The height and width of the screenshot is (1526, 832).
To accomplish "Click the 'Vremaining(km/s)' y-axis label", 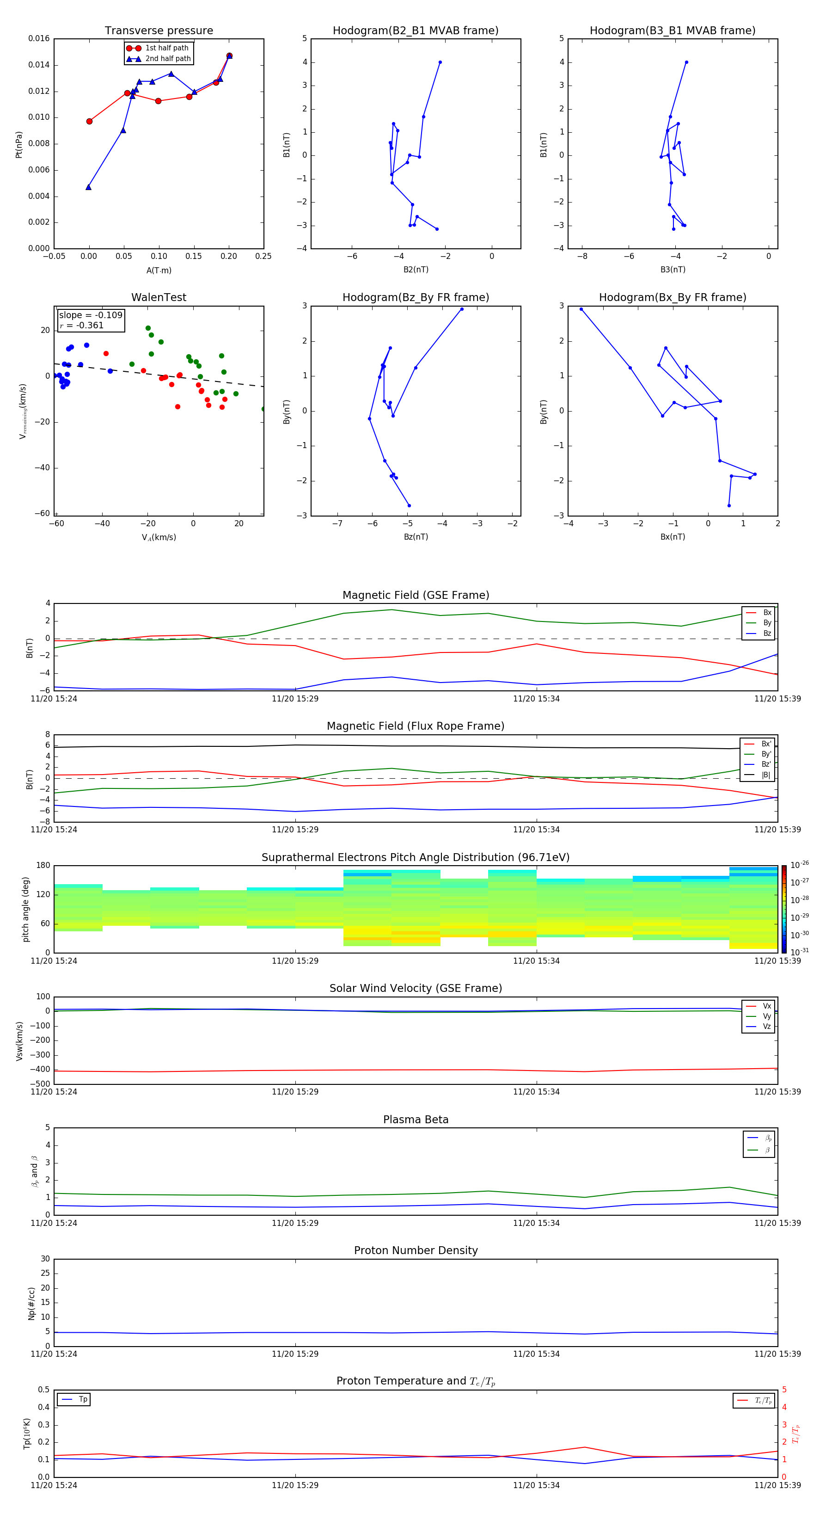I will pos(23,411).
